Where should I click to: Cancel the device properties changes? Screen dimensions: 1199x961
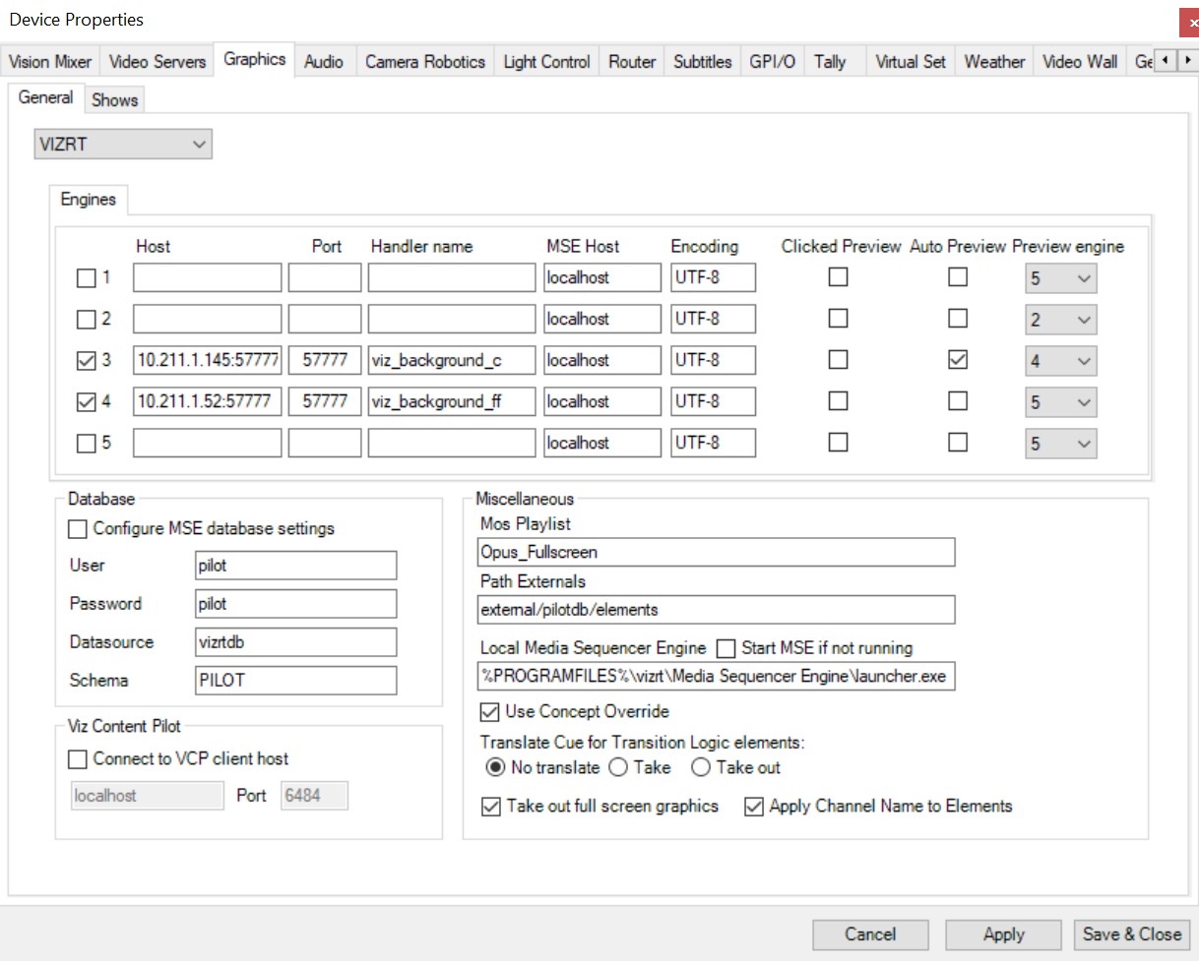(870, 934)
